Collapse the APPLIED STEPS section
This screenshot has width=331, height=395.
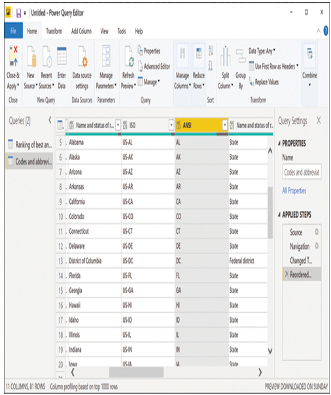tap(279, 215)
